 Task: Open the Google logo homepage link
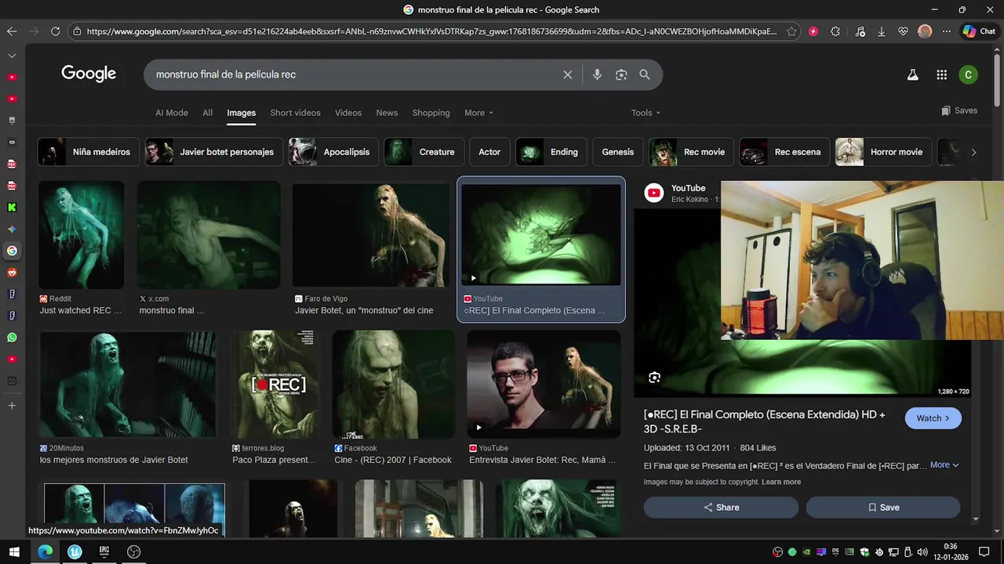click(x=89, y=74)
